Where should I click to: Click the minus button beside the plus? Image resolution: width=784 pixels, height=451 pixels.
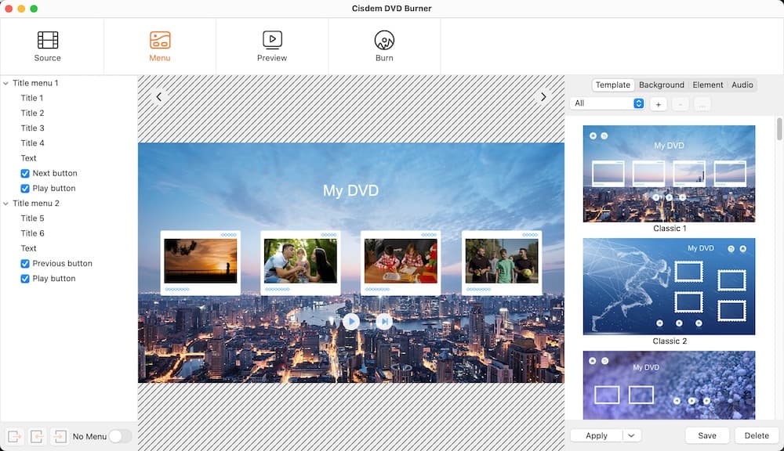[x=680, y=104]
